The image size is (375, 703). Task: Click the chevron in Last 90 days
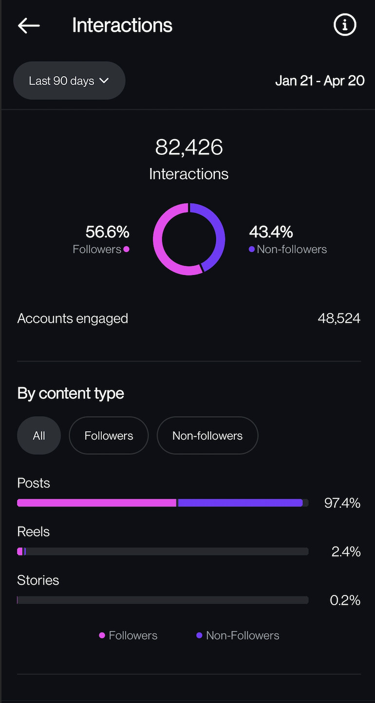click(104, 80)
